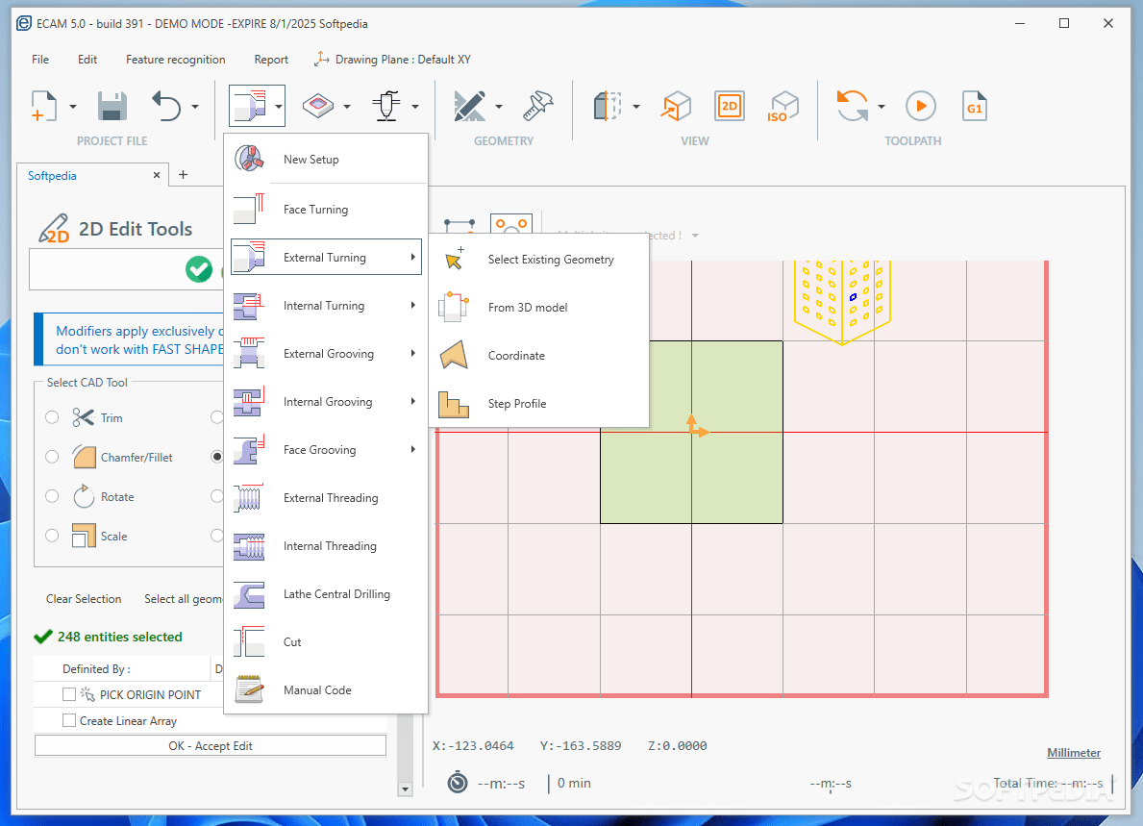Expand the geometry draw dropdown arrow
The height and width of the screenshot is (826, 1143).
click(499, 107)
